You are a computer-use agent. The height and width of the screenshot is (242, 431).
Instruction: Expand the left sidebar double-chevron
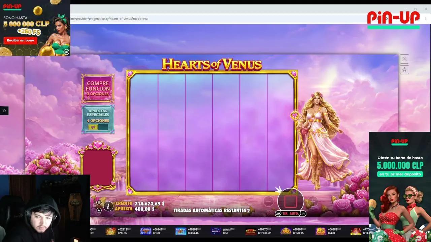(x=4, y=111)
